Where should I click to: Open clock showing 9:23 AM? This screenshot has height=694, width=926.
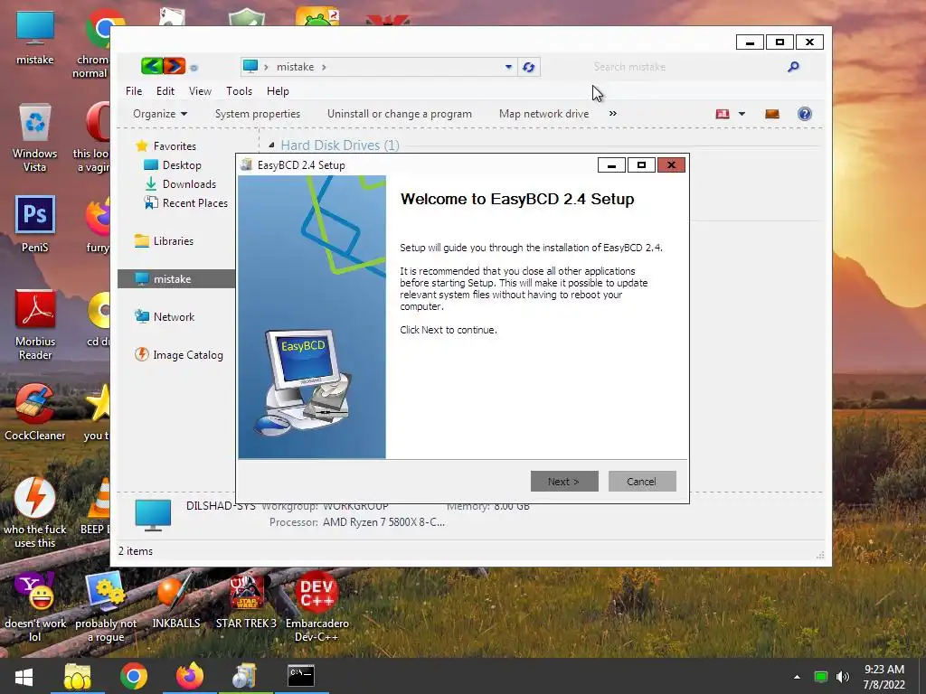click(x=884, y=677)
